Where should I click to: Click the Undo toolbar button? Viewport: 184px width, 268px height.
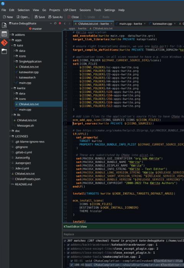point(89,17)
